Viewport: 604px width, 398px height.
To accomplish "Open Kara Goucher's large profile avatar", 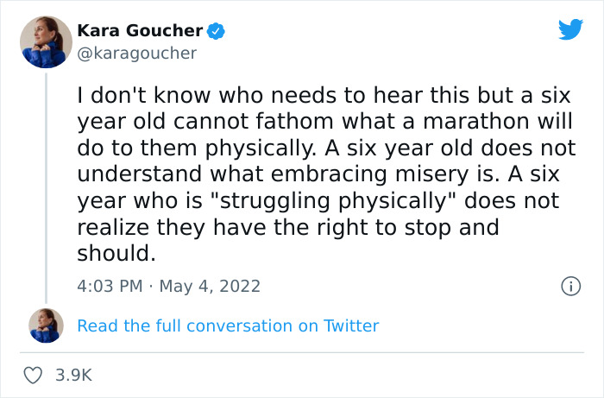I will [x=46, y=41].
